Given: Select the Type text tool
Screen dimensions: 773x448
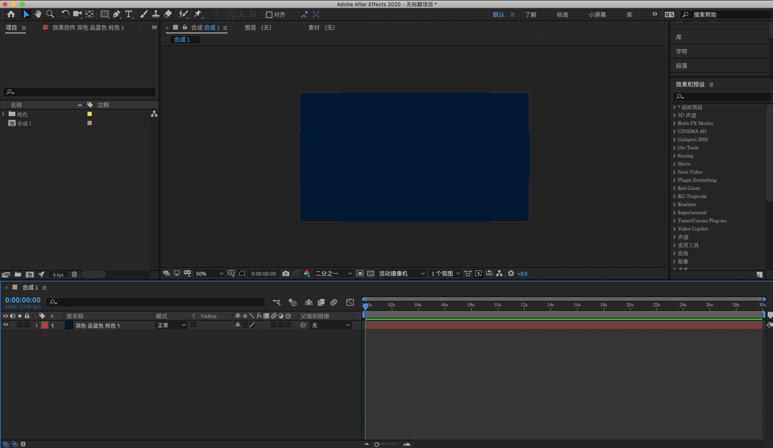Looking at the screenshot, I should pos(129,14).
